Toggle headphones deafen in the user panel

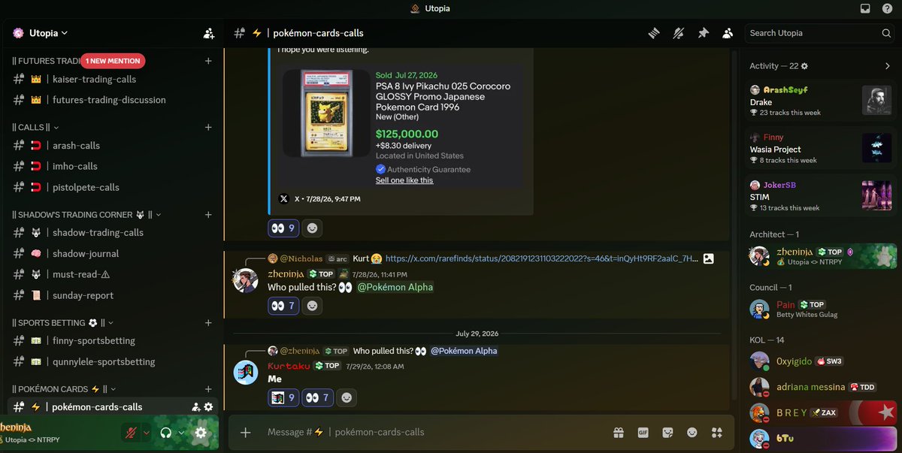pyautogui.click(x=166, y=433)
